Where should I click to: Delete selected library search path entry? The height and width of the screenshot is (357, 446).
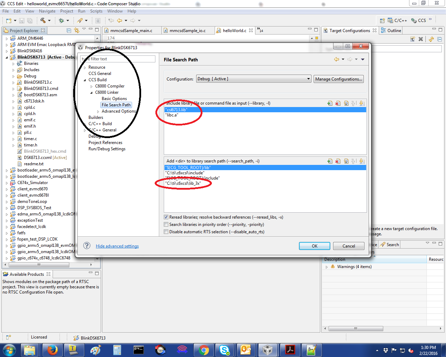[338, 161]
